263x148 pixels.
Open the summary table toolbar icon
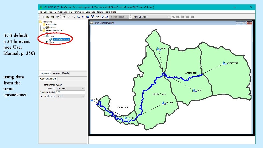187,17
